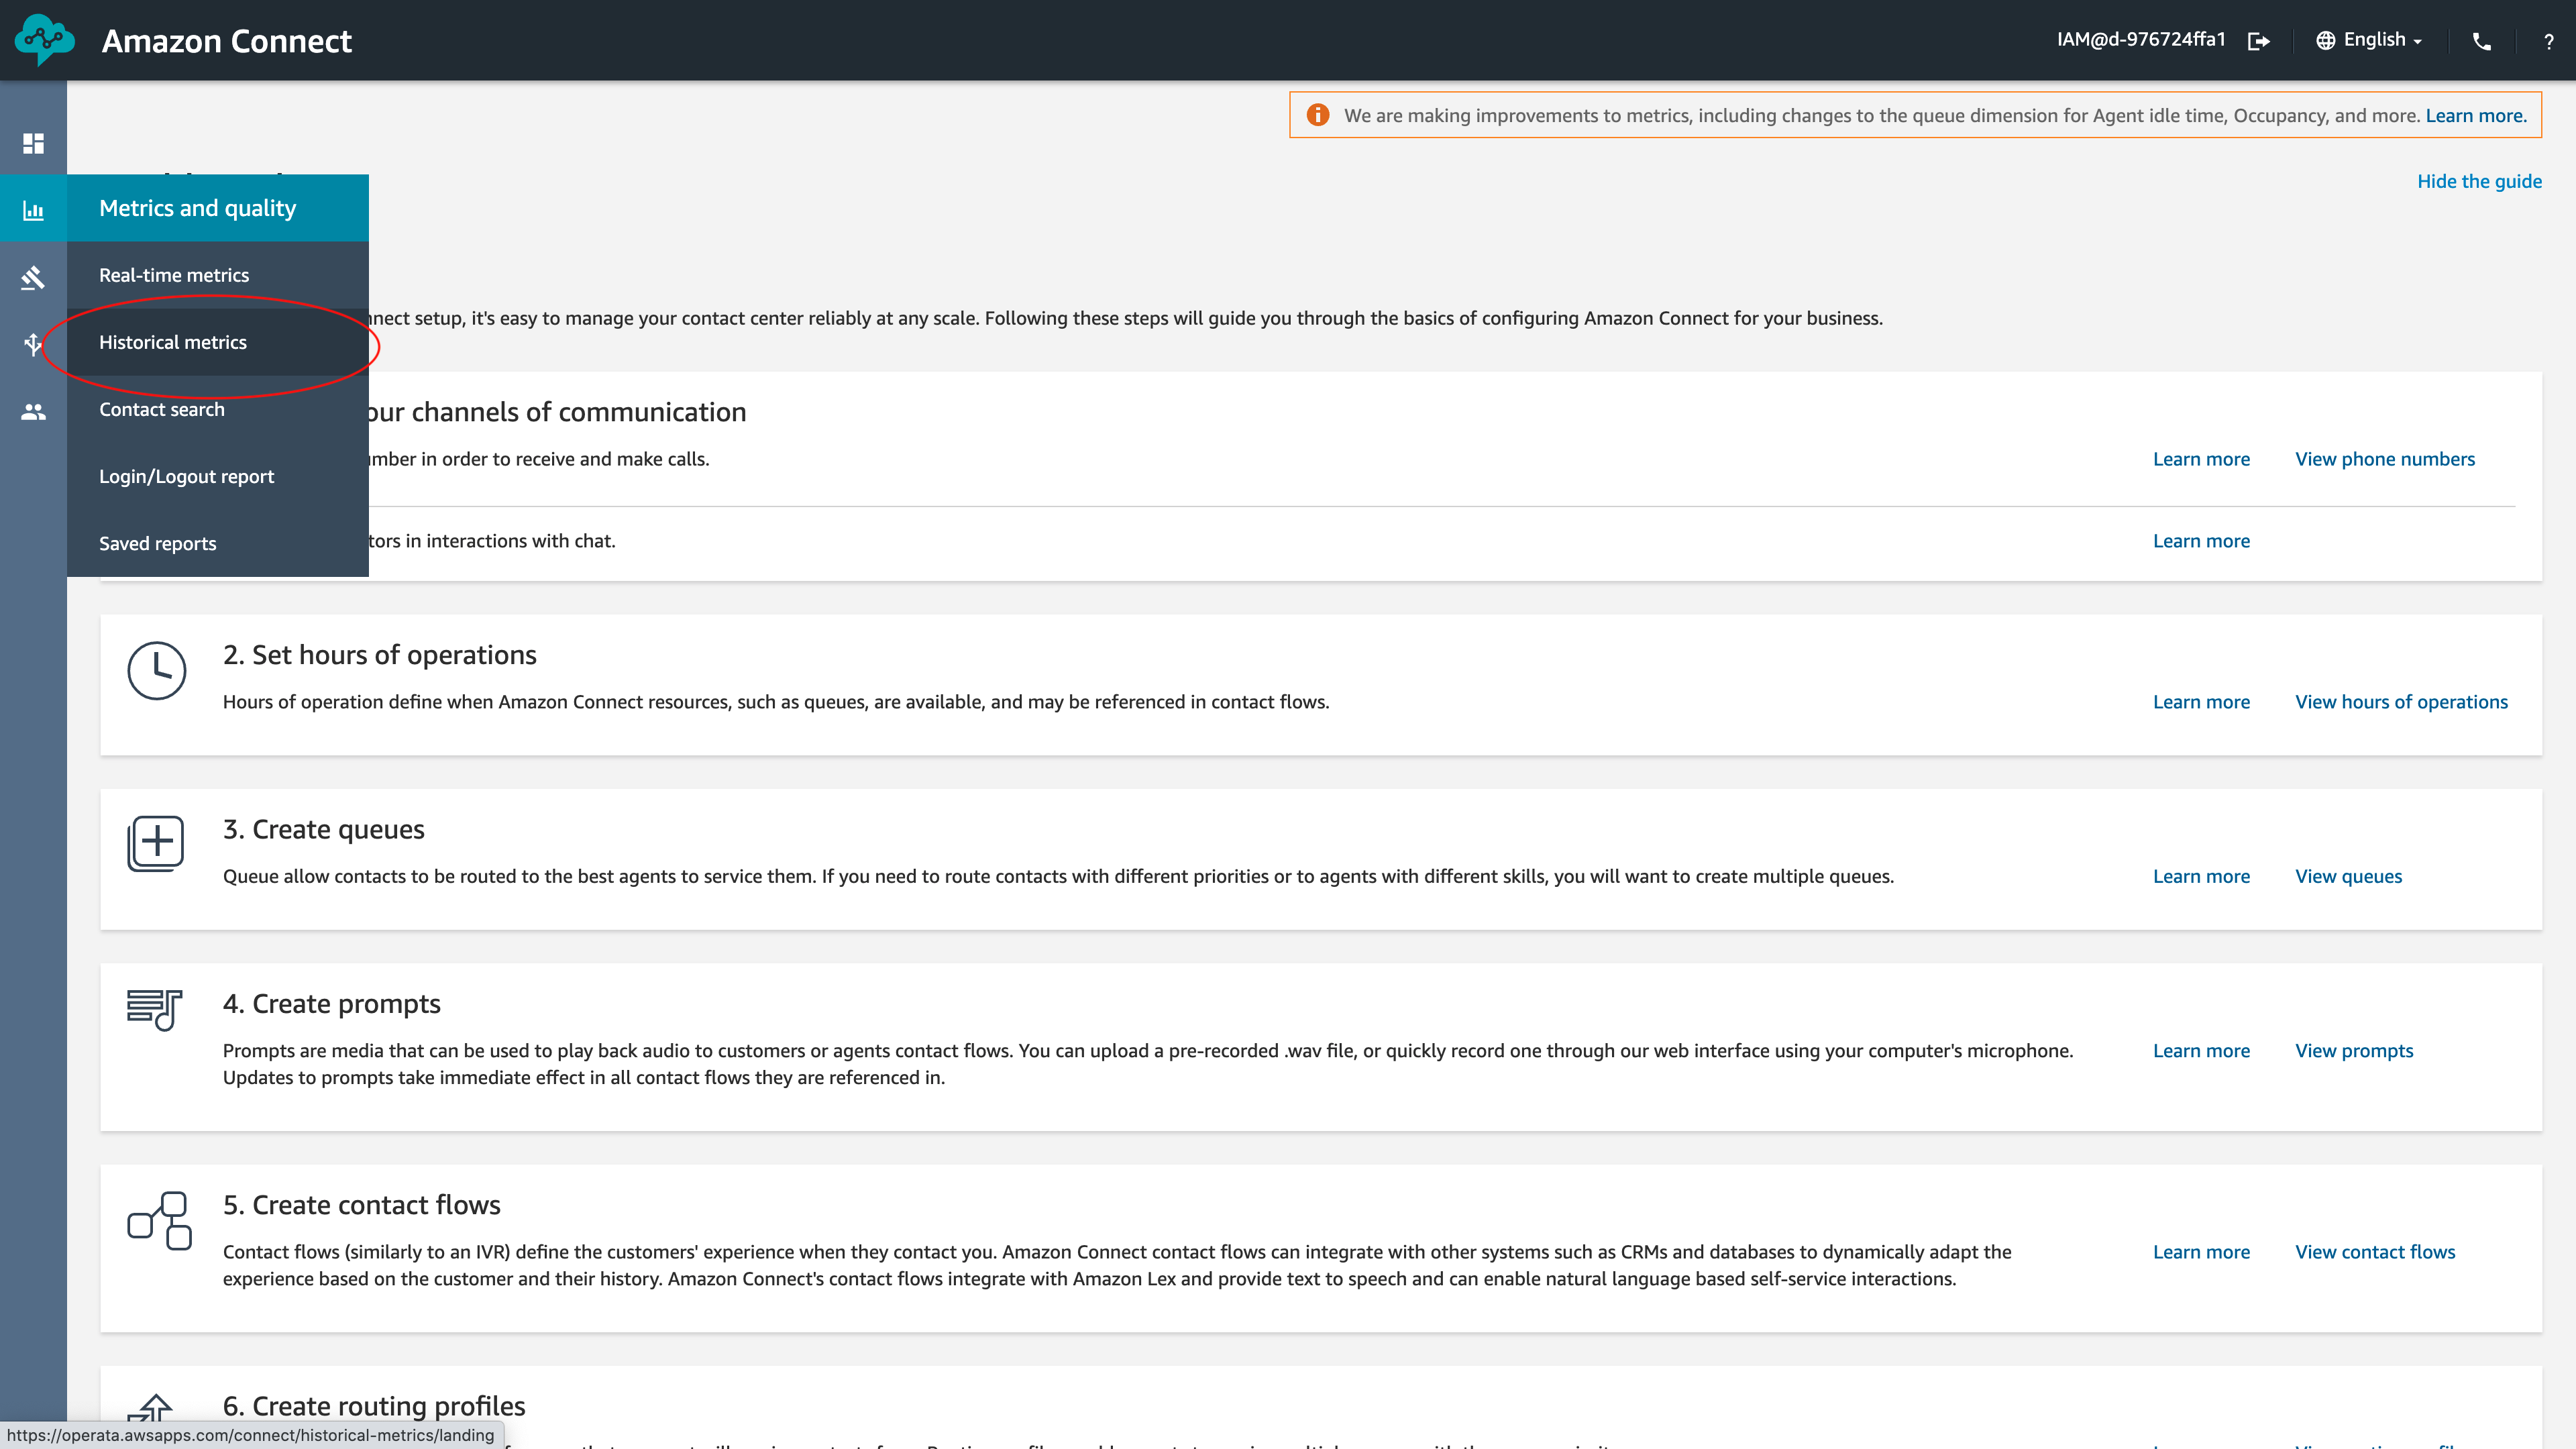2576x1449 pixels.
Task: Open the View prompts link
Action: (x=2354, y=1051)
